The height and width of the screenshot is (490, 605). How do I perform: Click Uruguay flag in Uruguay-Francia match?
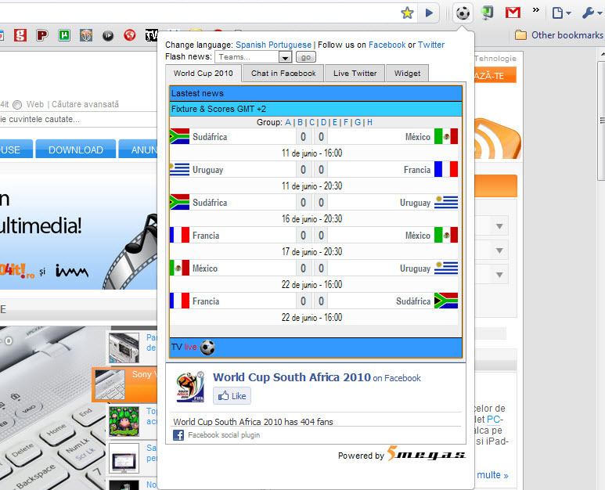click(179, 169)
